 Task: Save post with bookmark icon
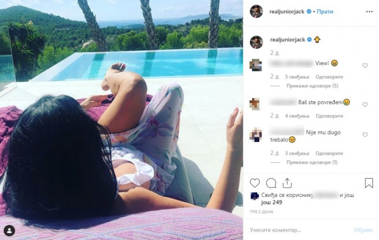369,183
